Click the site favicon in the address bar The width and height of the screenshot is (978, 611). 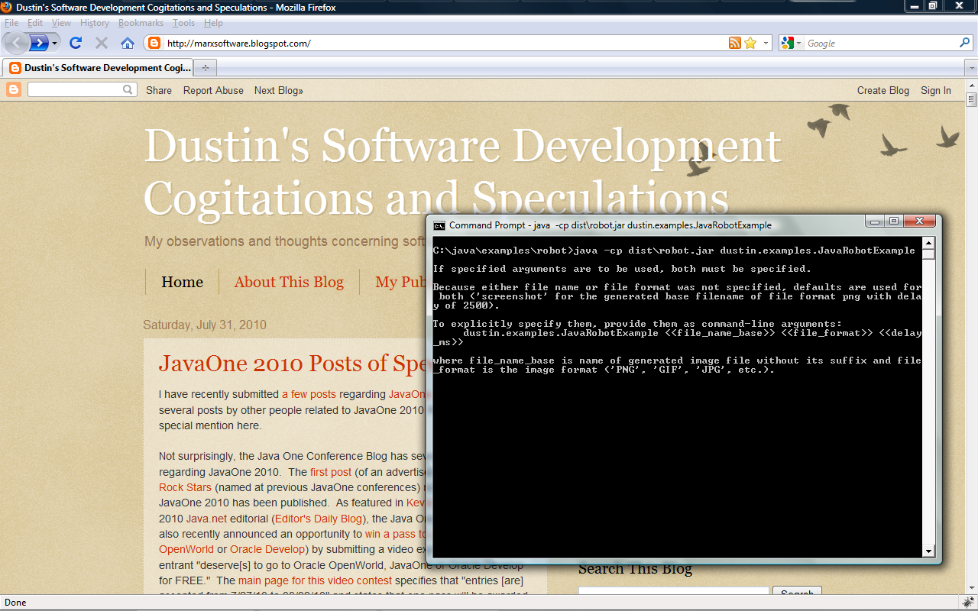pos(153,43)
